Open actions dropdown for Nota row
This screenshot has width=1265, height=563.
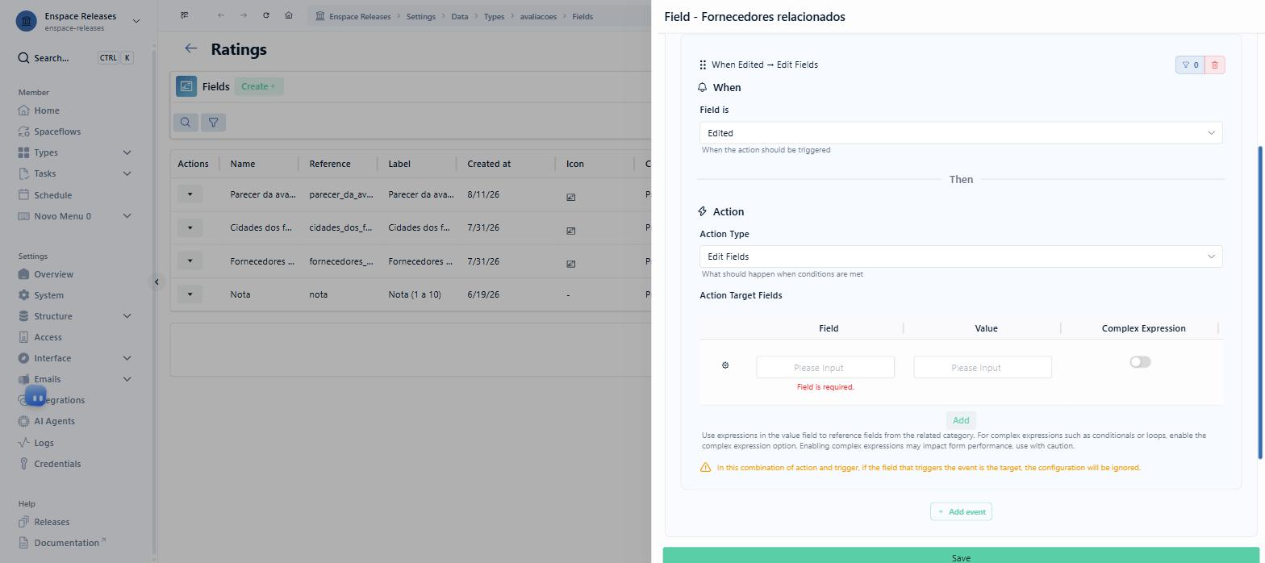(x=190, y=294)
